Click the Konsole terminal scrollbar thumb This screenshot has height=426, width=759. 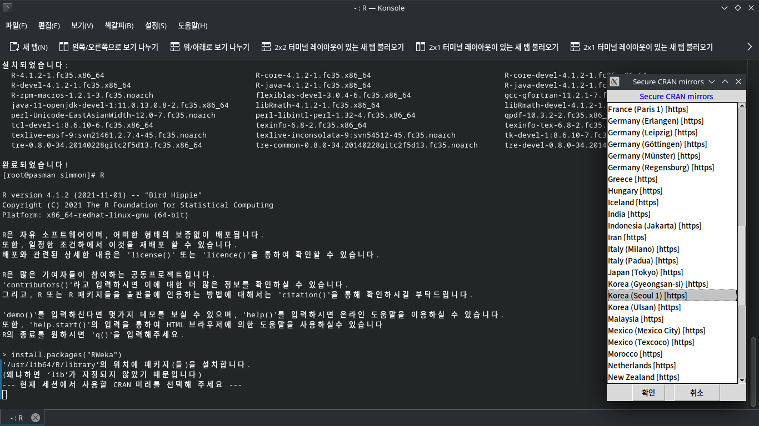point(754,372)
